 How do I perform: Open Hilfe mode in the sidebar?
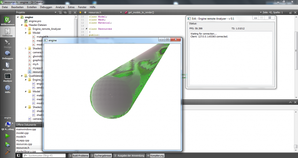[7, 89]
